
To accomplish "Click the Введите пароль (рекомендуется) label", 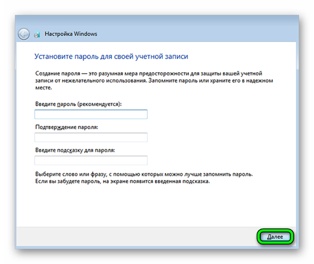I will [x=78, y=104].
